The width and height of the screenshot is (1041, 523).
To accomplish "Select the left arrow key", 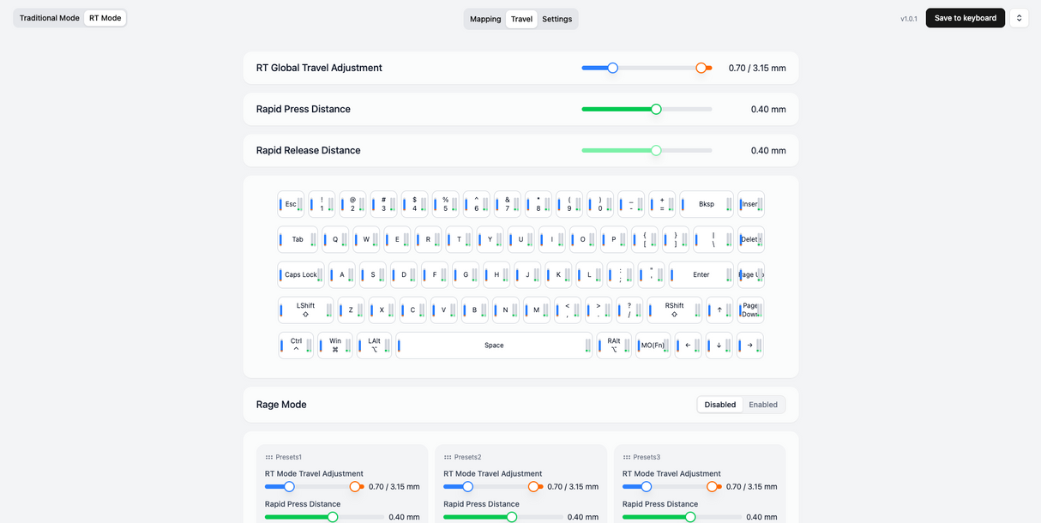I will pyautogui.click(x=688, y=346).
